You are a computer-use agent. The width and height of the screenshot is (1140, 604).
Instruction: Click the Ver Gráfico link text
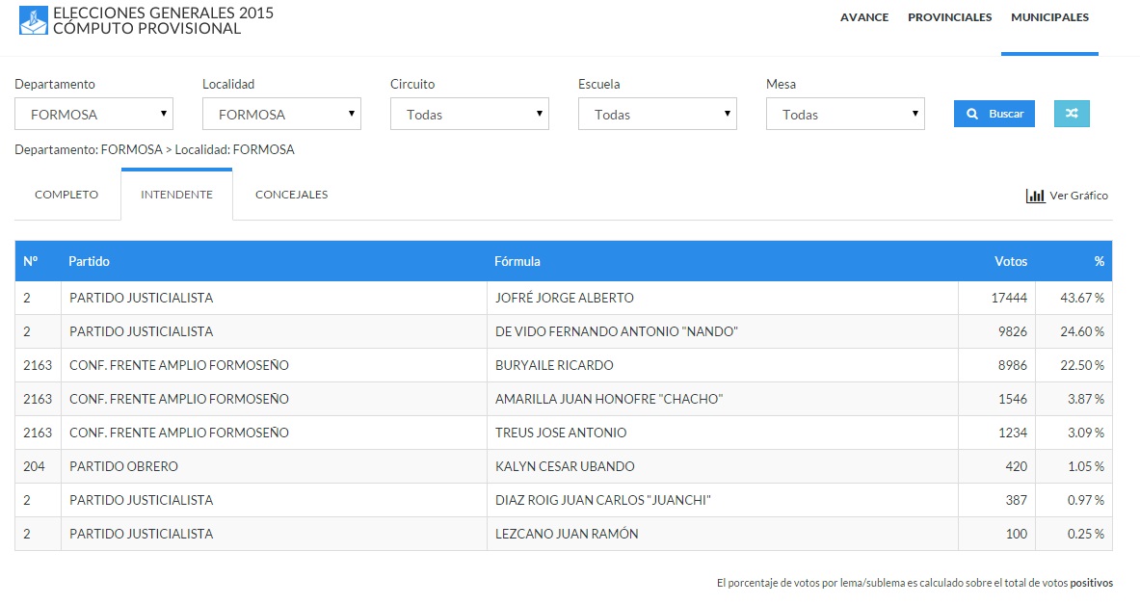click(x=1078, y=196)
